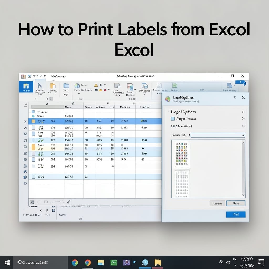
Task: Click the red-lined document icon in ribbon
Action: (130, 87)
